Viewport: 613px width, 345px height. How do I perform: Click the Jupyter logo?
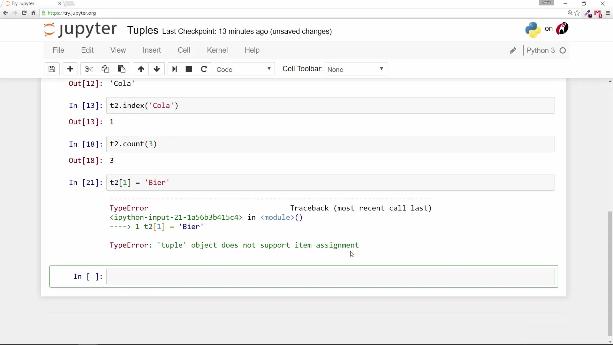(80, 30)
